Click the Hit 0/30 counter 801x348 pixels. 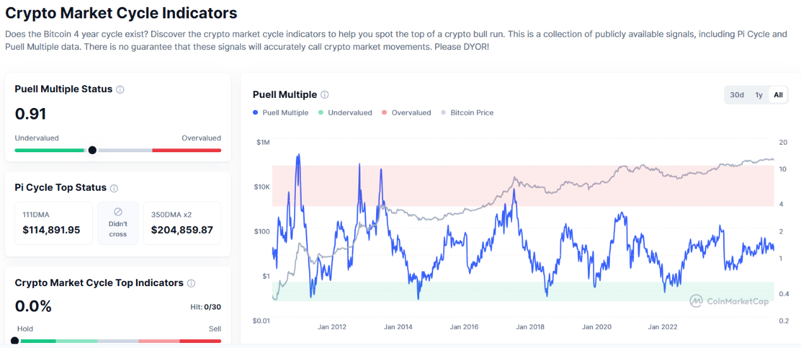tap(207, 307)
